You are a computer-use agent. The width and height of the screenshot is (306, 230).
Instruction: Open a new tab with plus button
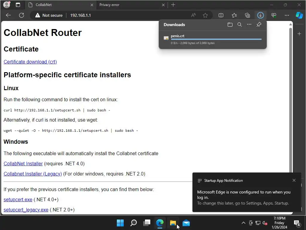click(x=173, y=5)
